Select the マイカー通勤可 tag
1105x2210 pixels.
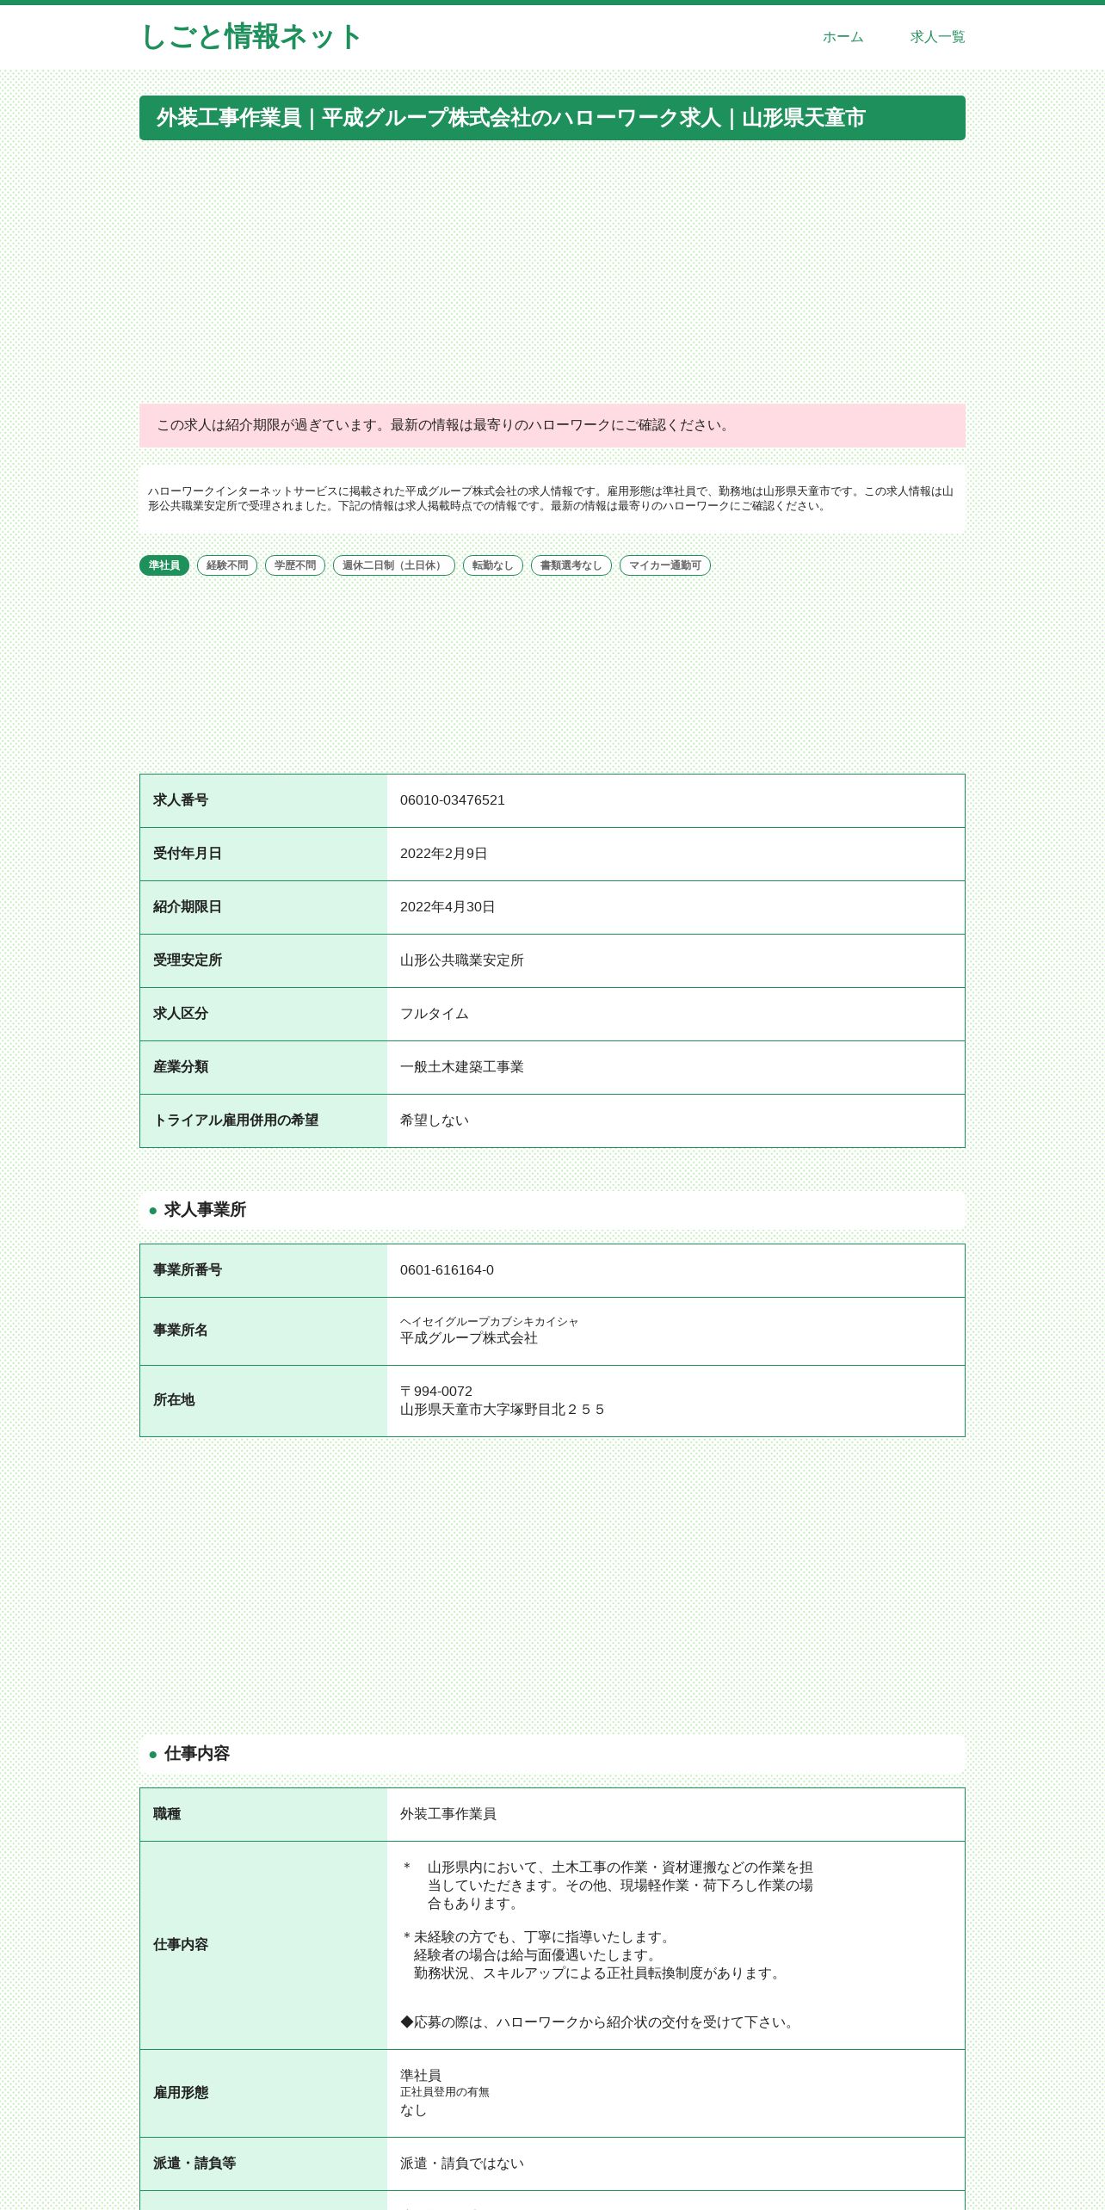point(665,565)
